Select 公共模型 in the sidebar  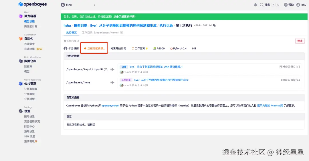click(29, 99)
